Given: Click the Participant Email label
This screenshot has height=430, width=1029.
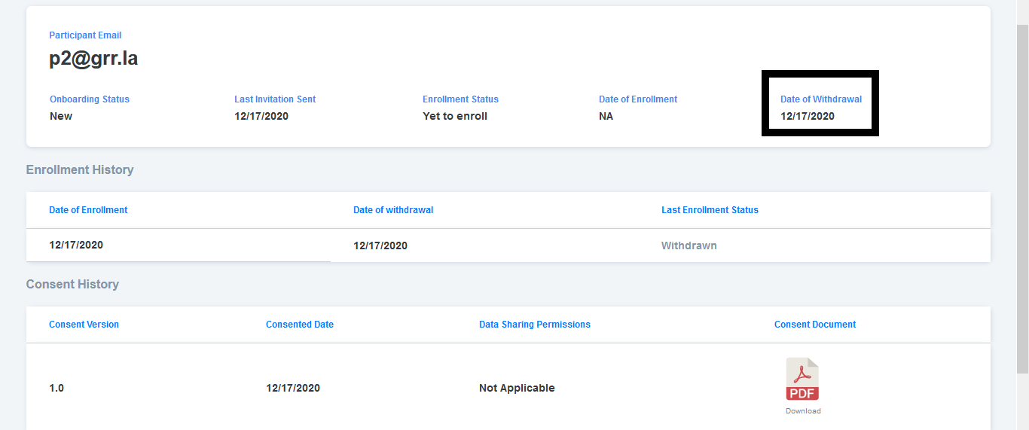Looking at the screenshot, I should click(x=85, y=35).
